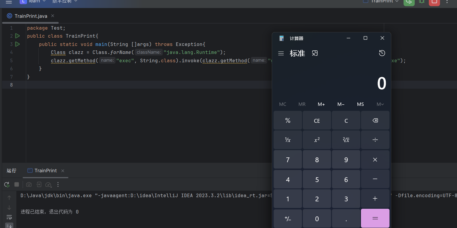Rerun TrainPrint with the rerun icon
This screenshot has height=228, width=457.
(x=7, y=184)
